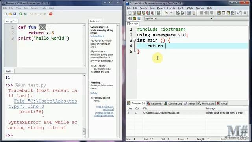Click the Dev-C++ Compile grid icon
This screenshot has width=252, height=142.
coord(219,13)
